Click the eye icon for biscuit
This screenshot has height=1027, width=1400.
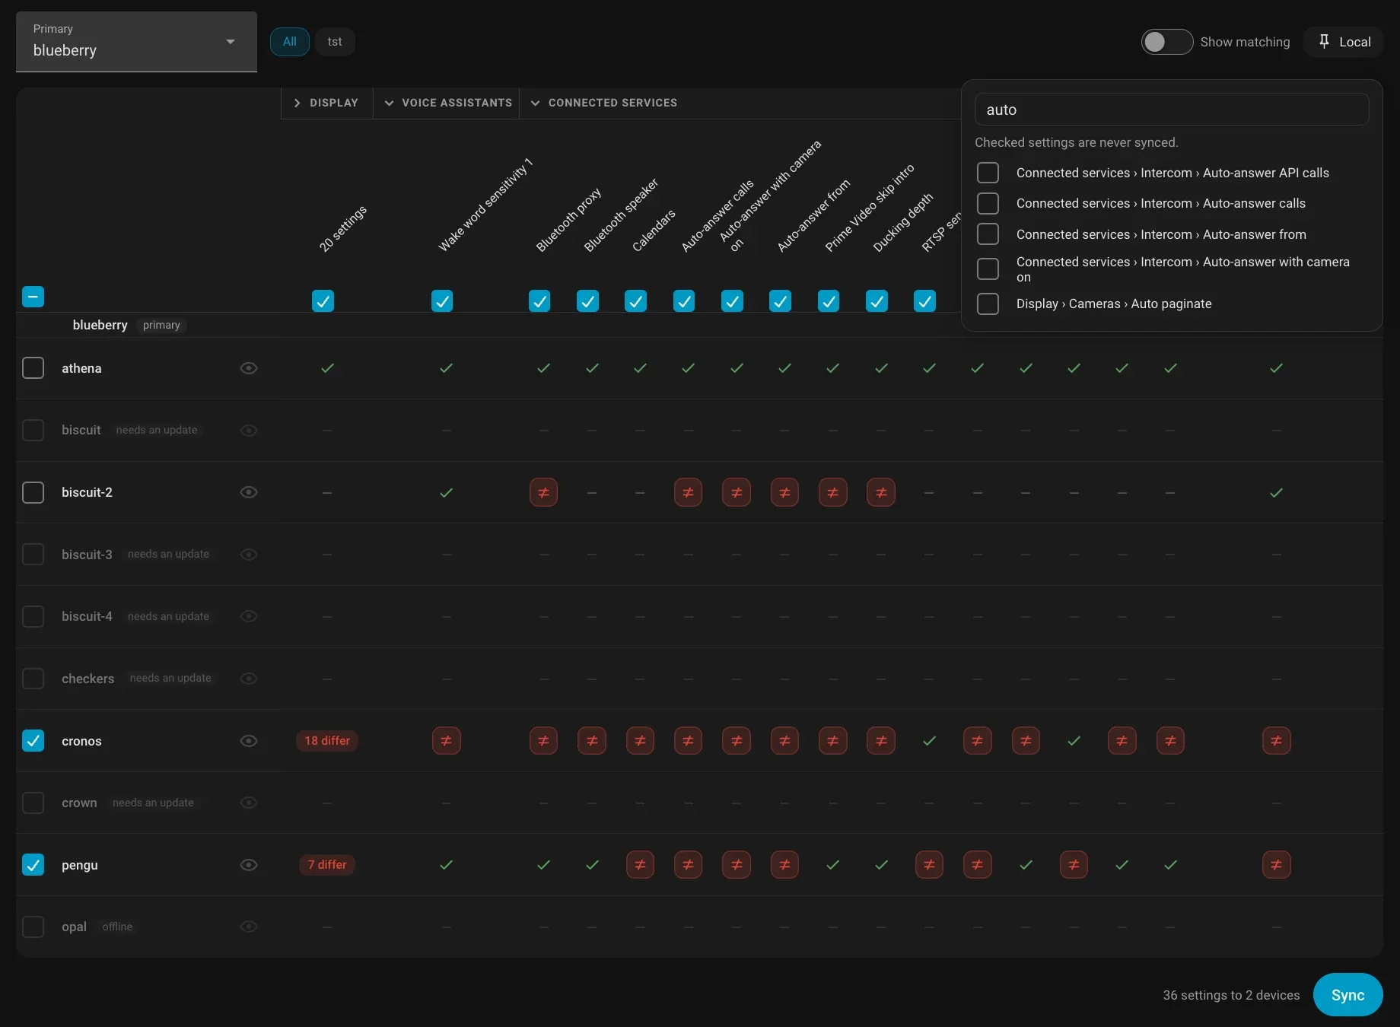pos(249,431)
